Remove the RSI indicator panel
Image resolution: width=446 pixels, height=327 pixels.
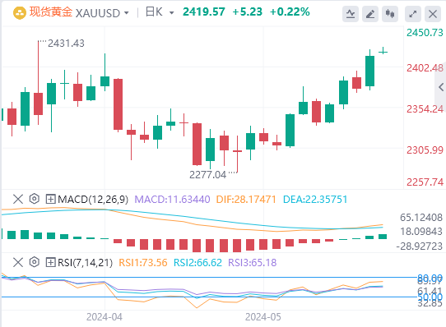(18, 262)
